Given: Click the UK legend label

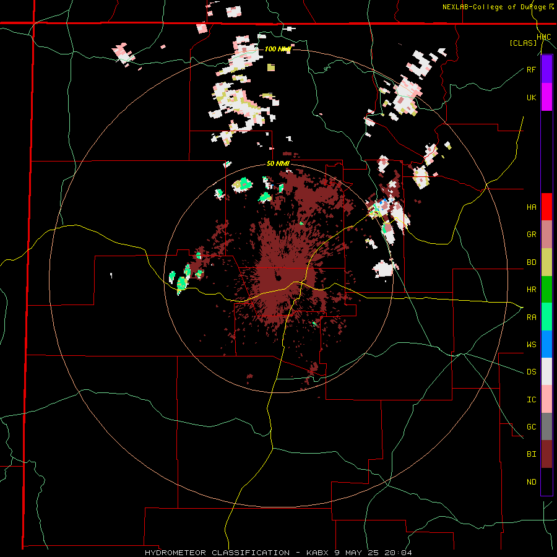Looking at the screenshot, I should (531, 97).
